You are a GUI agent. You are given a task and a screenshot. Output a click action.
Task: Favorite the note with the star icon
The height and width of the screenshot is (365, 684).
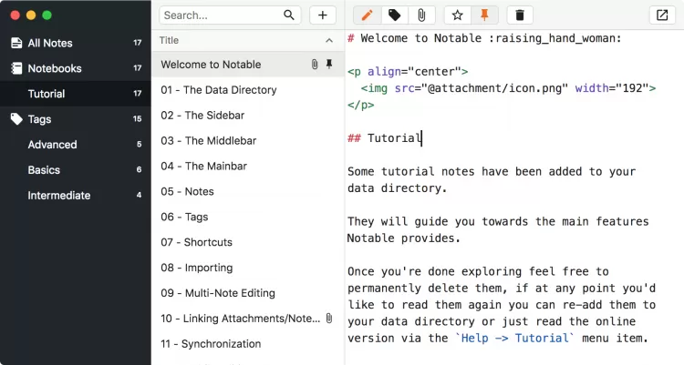coord(457,15)
